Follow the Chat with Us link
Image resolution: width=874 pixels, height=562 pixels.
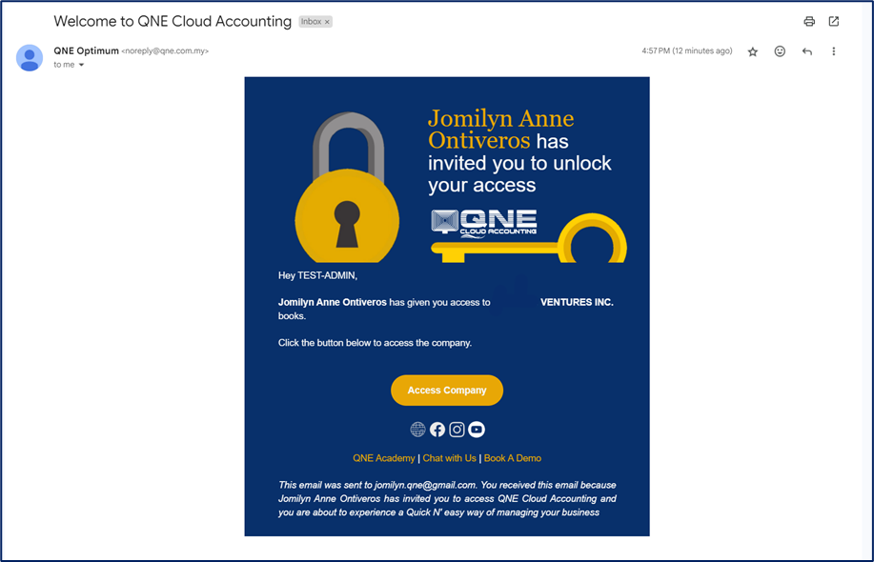pos(449,458)
